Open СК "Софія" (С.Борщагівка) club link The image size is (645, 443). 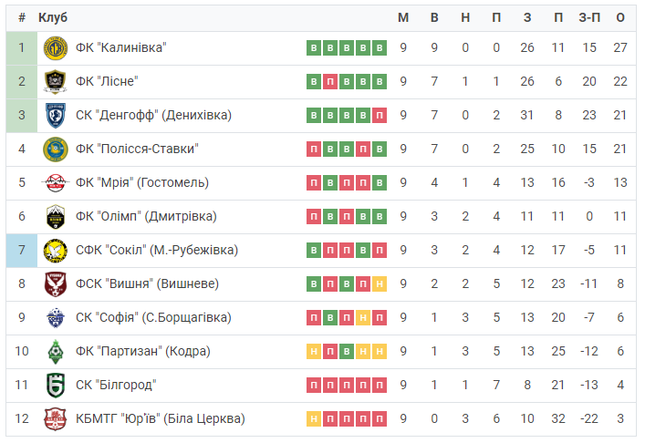153,317
